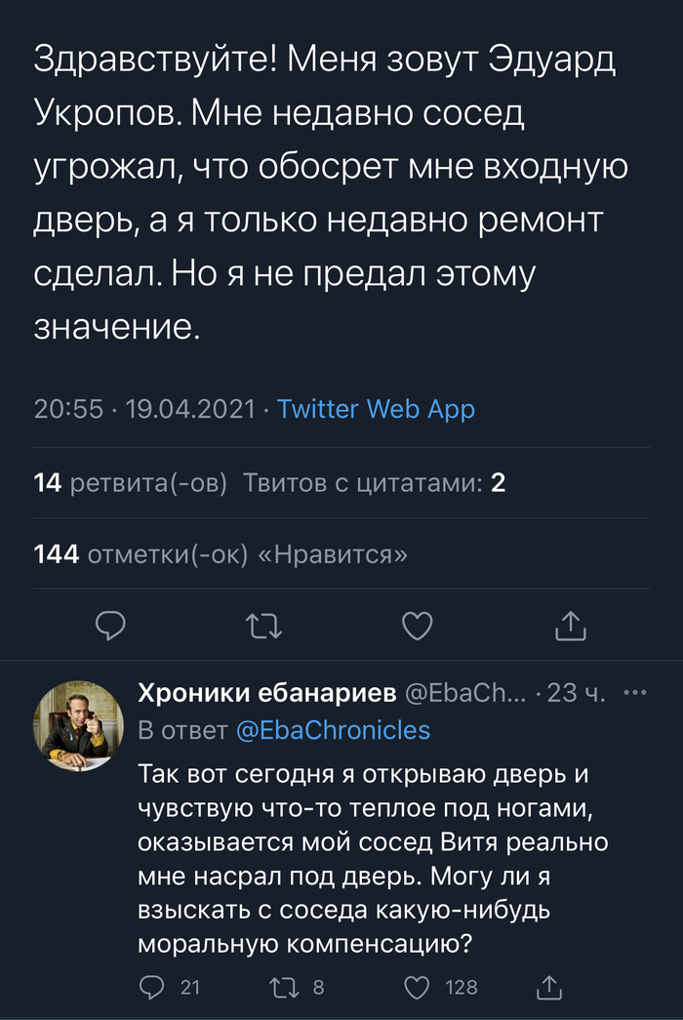Share the reply tweet
683x1020 pixels.
(x=549, y=988)
